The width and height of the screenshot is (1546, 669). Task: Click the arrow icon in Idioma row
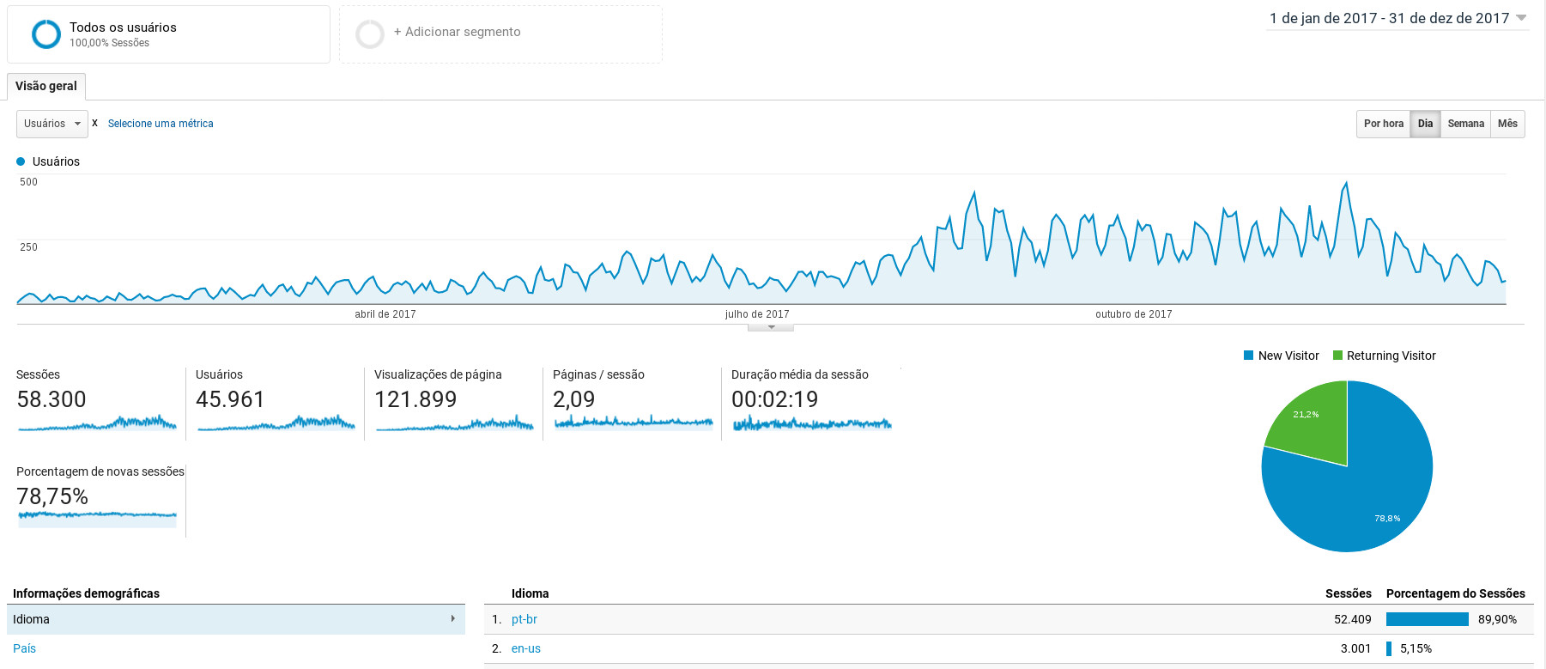(452, 618)
